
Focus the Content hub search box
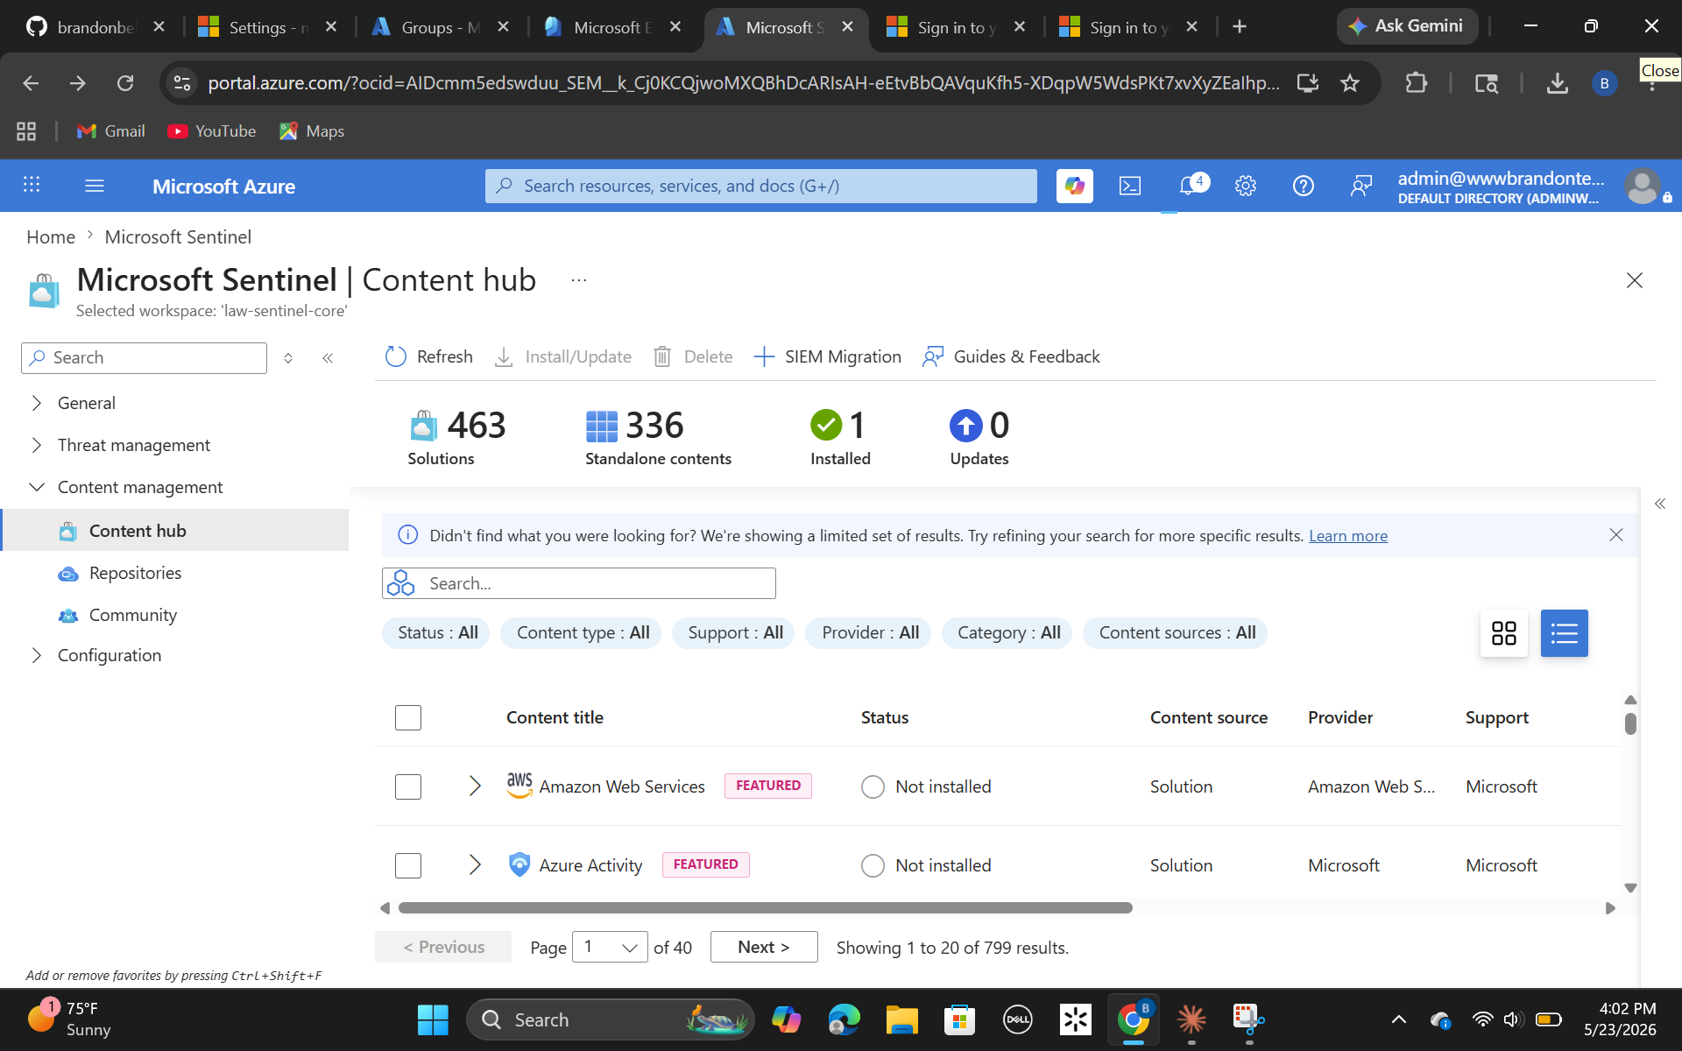coord(579,583)
